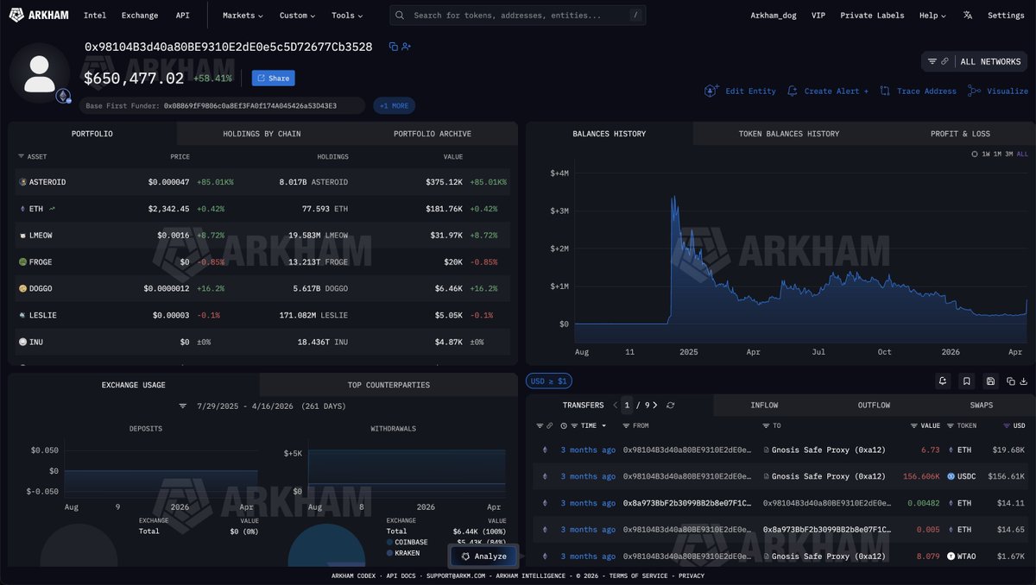Screen dimensions: 1036x585
Task: Expand the +1 MORE funder labels
Action: click(x=395, y=105)
